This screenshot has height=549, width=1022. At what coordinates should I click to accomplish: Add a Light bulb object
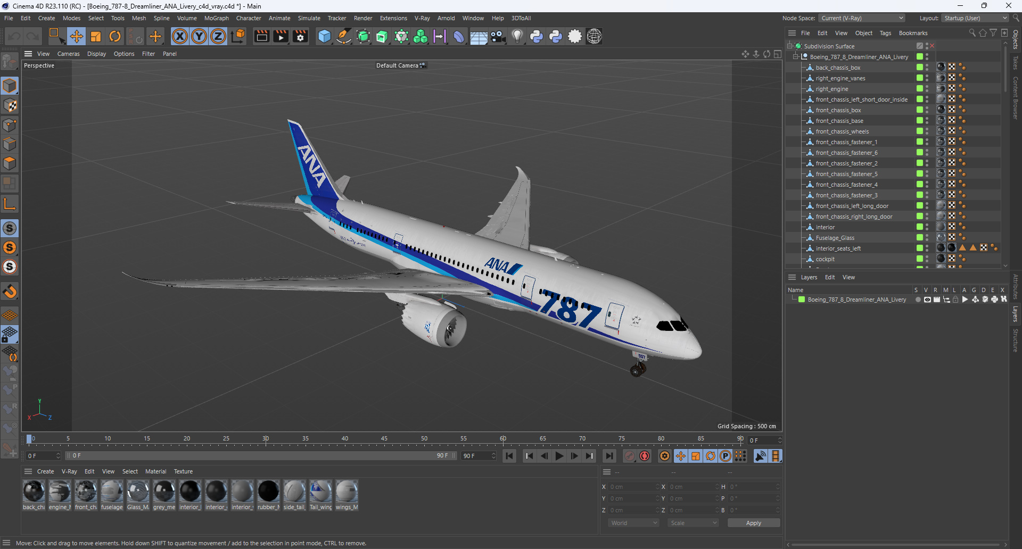click(x=517, y=36)
